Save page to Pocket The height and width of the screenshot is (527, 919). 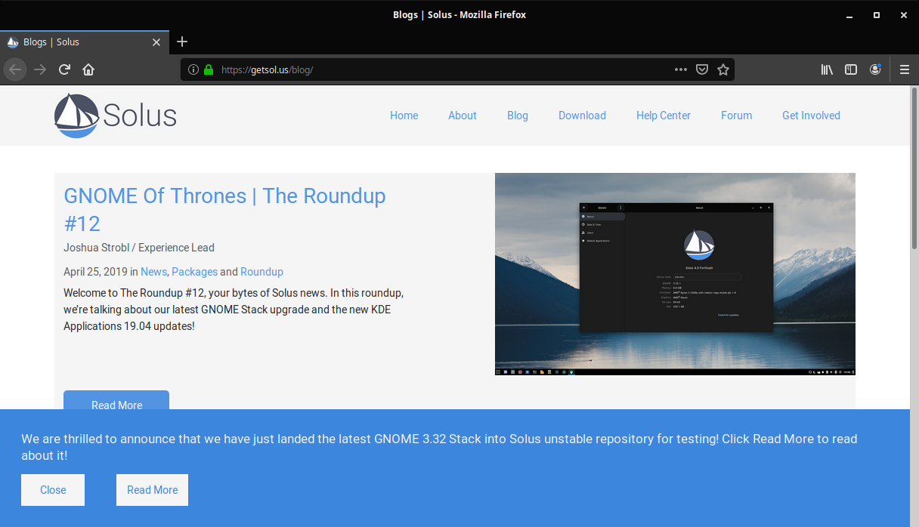click(702, 69)
